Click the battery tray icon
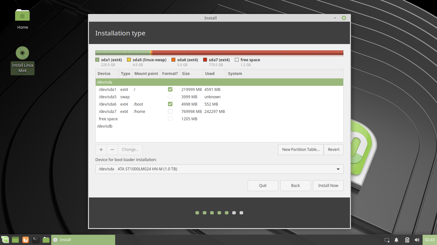 [407, 240]
